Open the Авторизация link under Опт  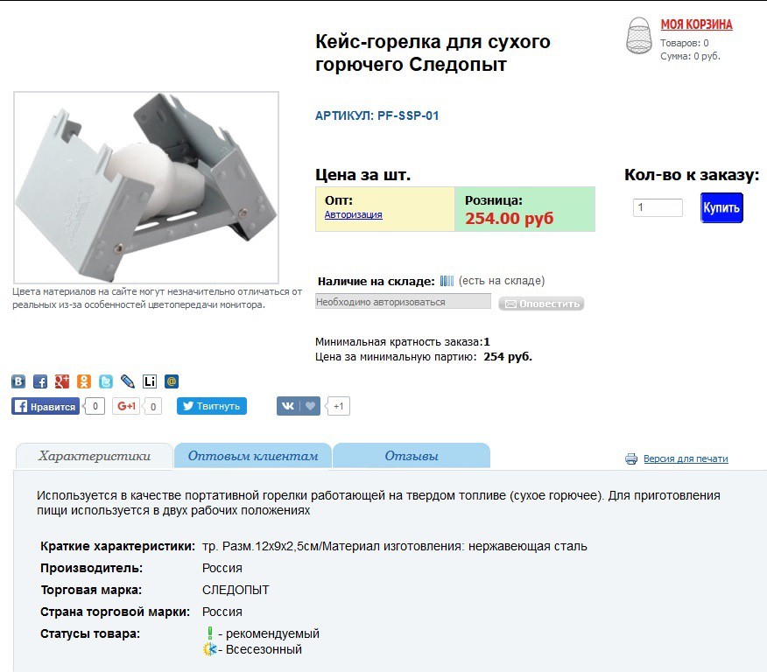click(x=353, y=214)
